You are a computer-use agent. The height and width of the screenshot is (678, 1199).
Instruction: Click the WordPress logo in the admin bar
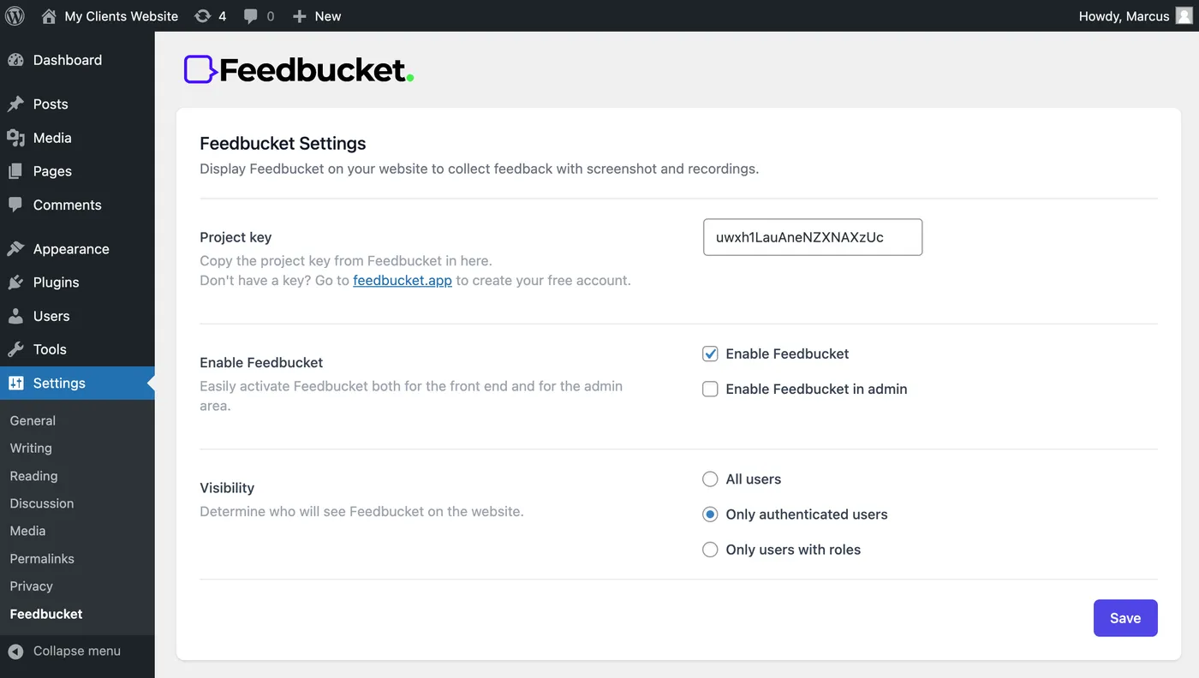coord(14,15)
